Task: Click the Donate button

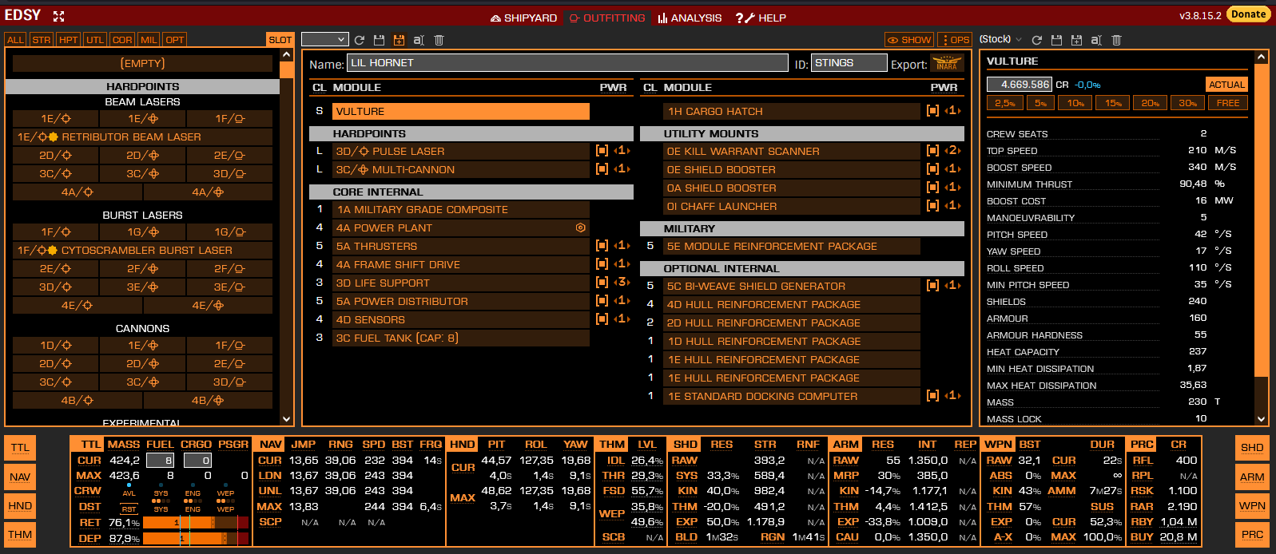Action: (1248, 14)
